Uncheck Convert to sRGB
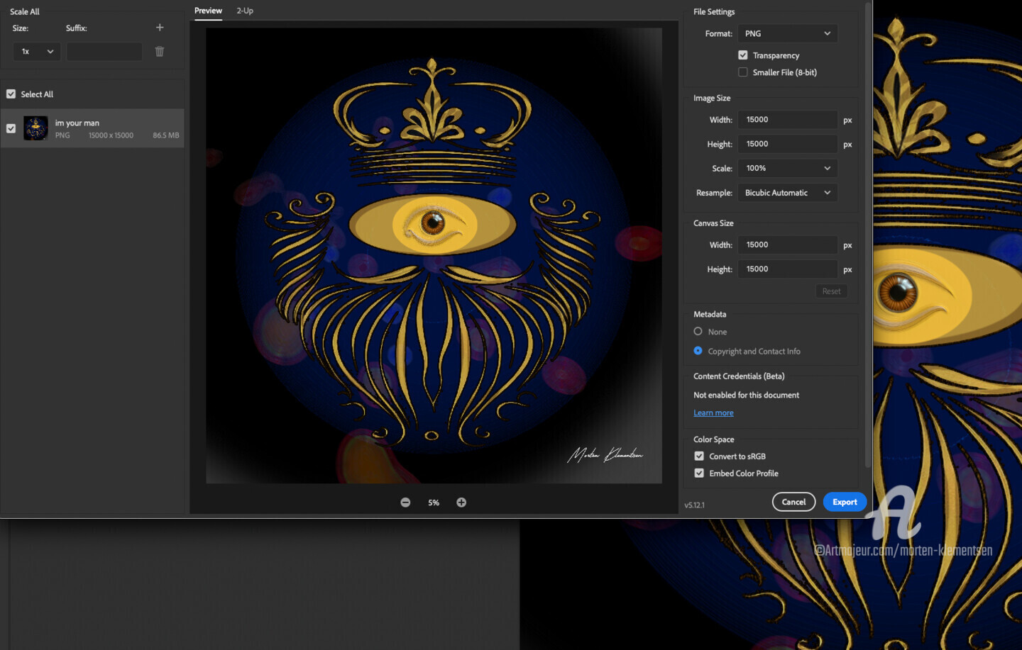The width and height of the screenshot is (1022, 650). (x=699, y=456)
